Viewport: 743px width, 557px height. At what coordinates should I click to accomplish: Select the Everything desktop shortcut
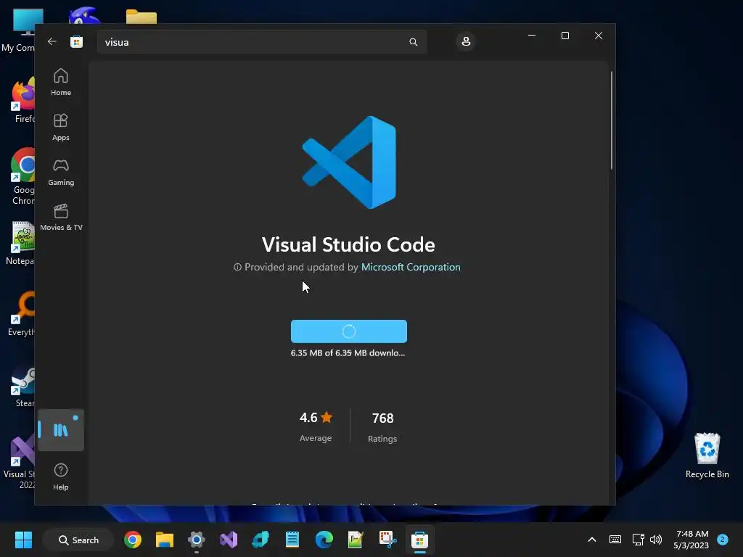[x=21, y=314]
